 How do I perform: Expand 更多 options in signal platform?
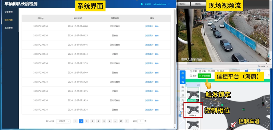coord(193,76)
